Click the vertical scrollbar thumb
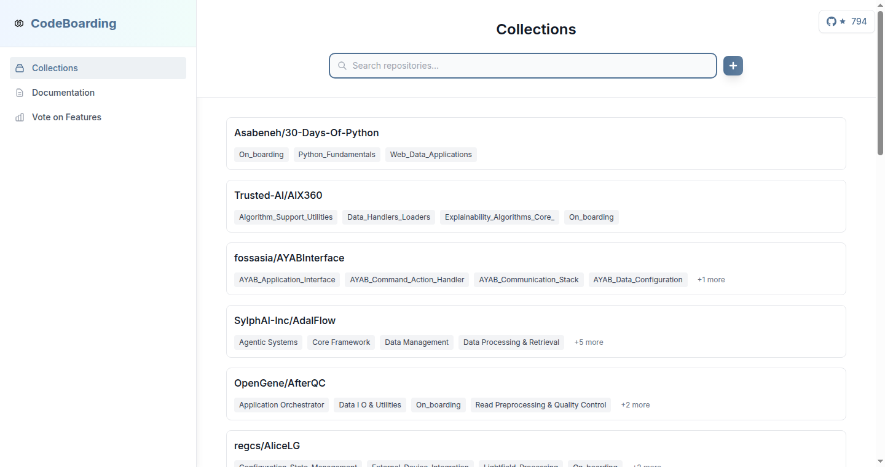 [x=880, y=82]
